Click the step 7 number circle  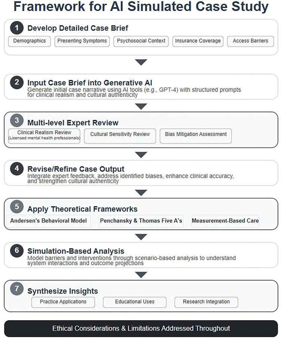pyautogui.click(x=17, y=289)
